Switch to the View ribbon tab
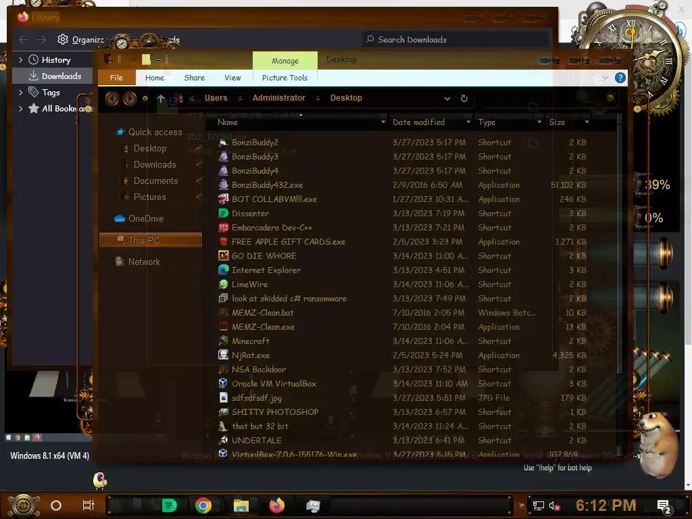 (x=232, y=78)
